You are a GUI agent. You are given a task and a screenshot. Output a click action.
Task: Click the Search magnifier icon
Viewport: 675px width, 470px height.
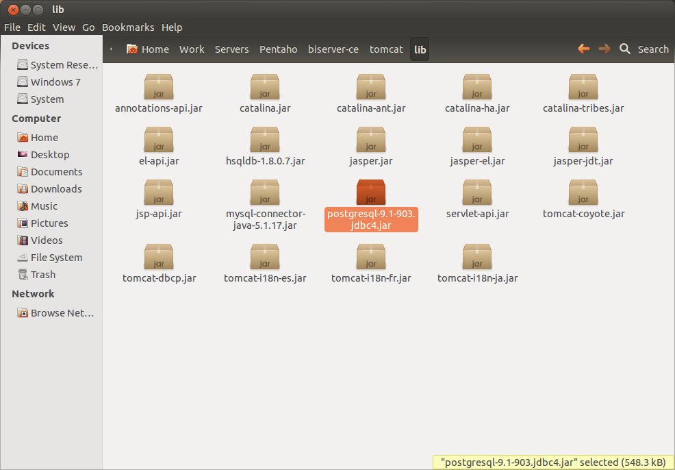(624, 49)
